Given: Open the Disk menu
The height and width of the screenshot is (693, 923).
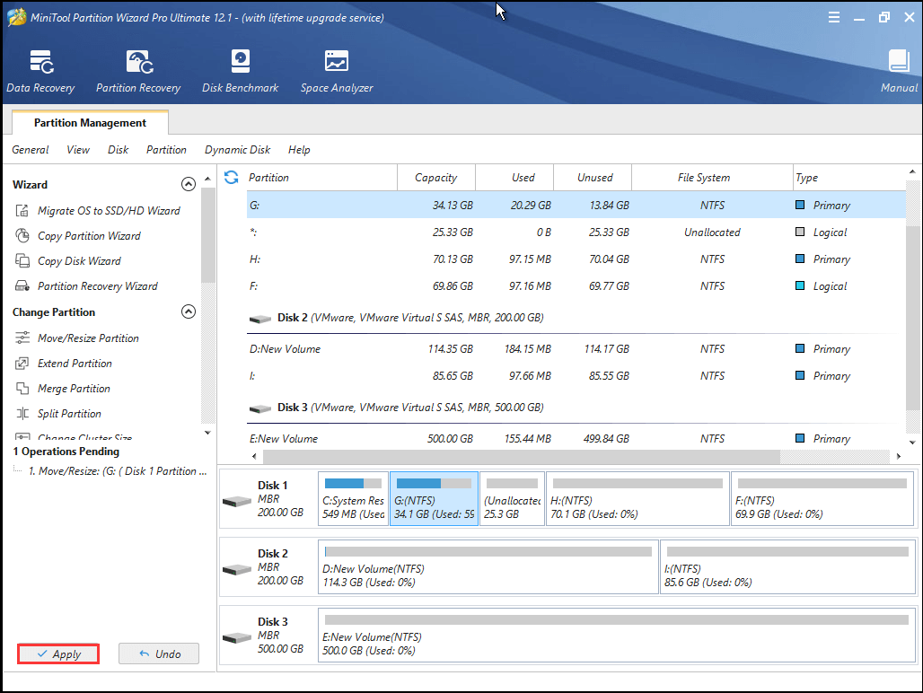Looking at the screenshot, I should 119,149.
